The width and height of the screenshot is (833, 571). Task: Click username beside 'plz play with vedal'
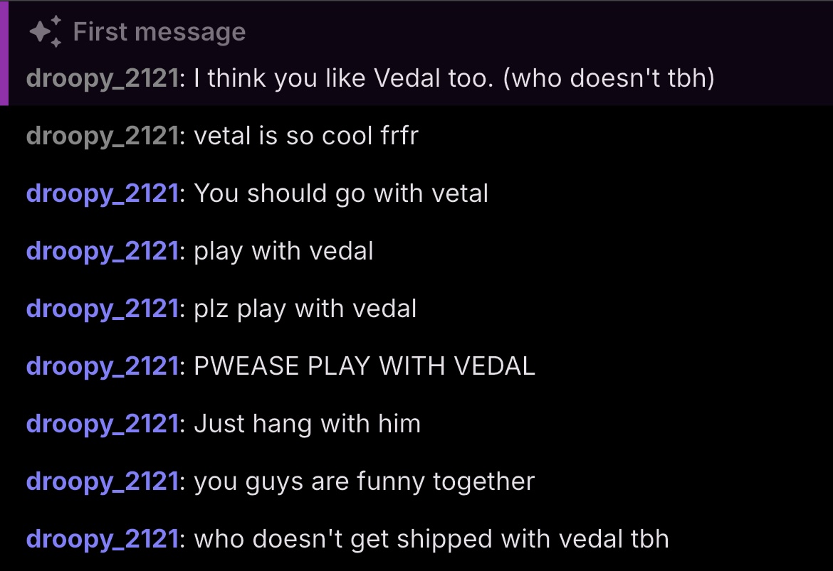point(100,309)
